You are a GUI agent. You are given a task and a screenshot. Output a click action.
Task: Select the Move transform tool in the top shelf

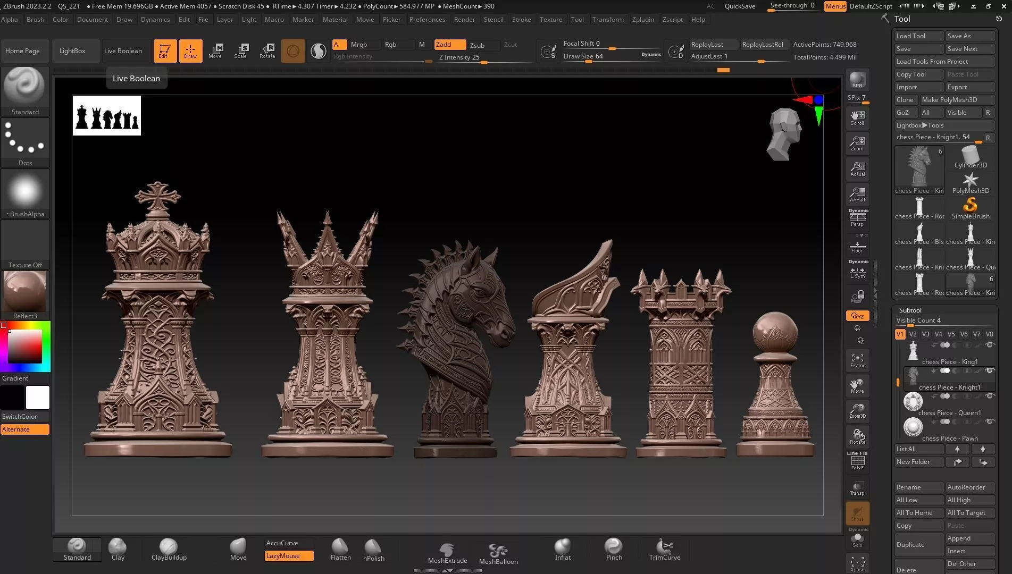[x=215, y=51]
